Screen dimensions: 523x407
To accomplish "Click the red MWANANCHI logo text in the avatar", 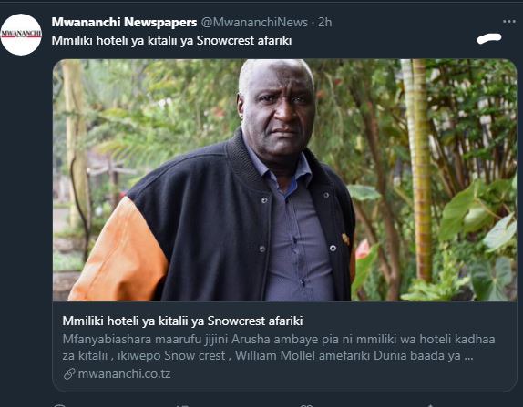I will click(x=21, y=34).
